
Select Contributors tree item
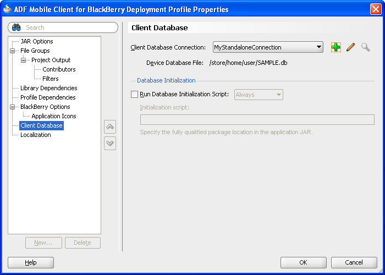(59, 69)
